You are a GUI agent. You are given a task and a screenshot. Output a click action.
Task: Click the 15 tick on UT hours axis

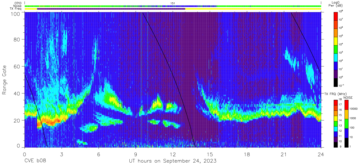(x=210, y=154)
